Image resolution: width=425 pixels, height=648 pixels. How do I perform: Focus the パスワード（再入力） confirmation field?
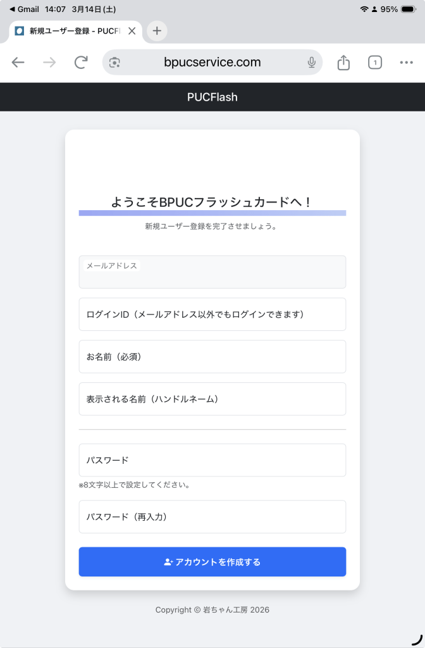(x=212, y=517)
